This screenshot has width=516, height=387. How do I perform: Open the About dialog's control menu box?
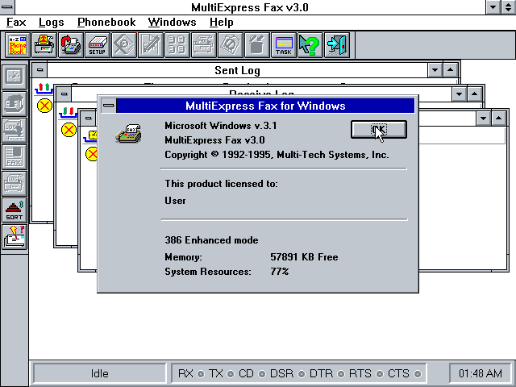108,106
